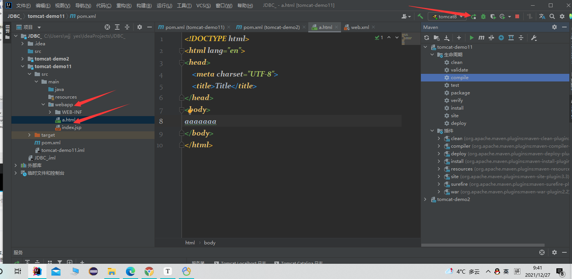The image size is (572, 279).
Task: Select package lifecycle goal in Maven
Action: [460, 93]
